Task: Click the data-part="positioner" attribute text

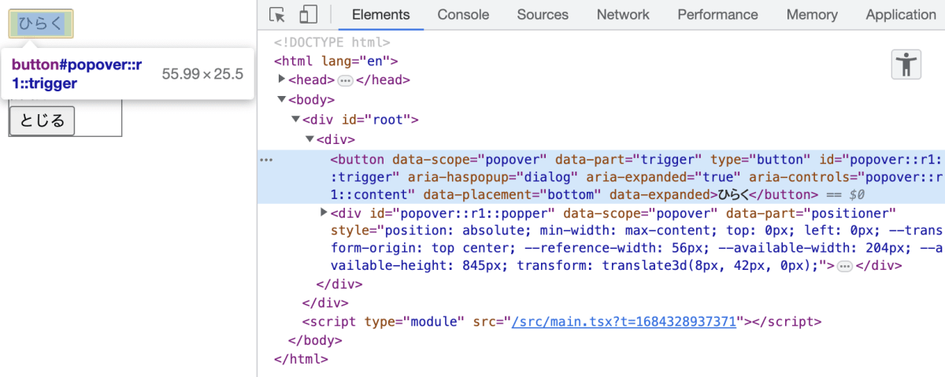Action: [x=811, y=213]
